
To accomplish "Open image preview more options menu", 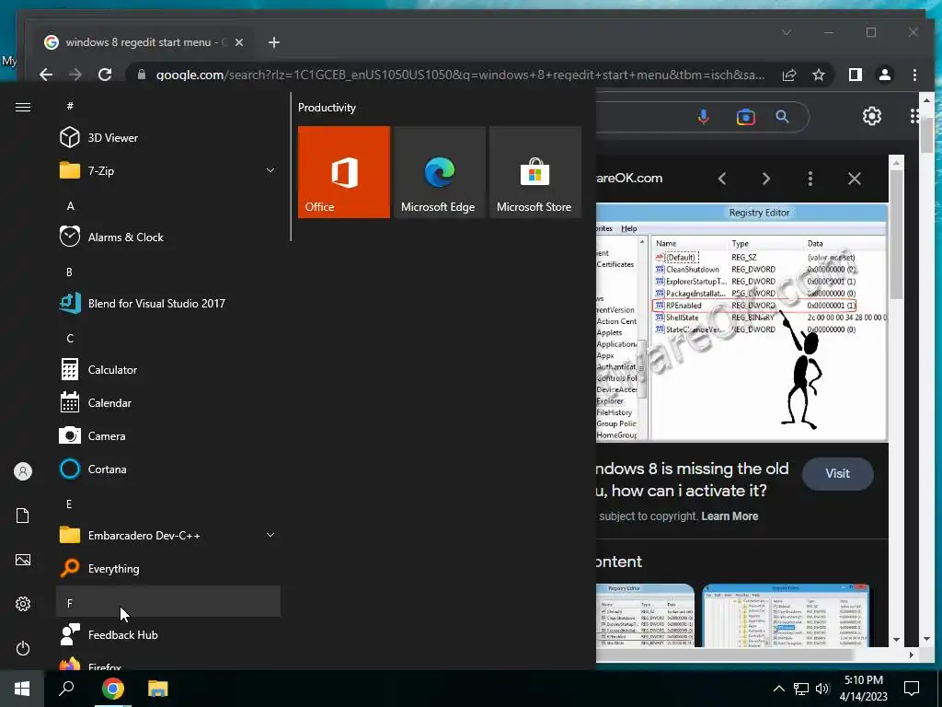I will pos(810,179).
